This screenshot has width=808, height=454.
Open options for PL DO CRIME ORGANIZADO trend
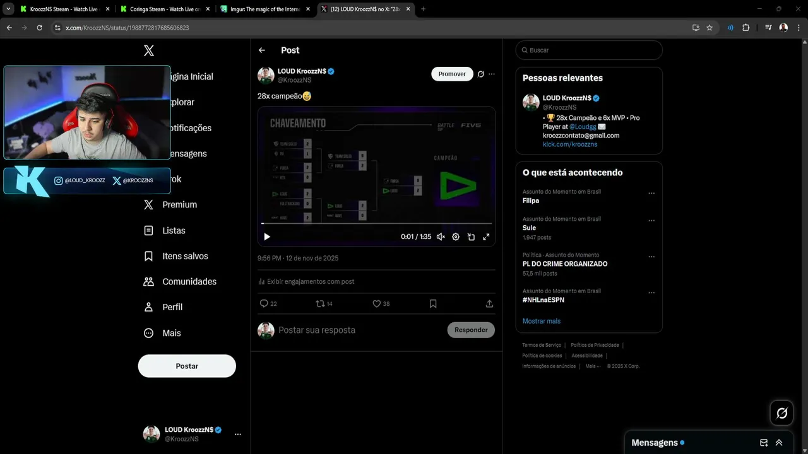(651, 257)
